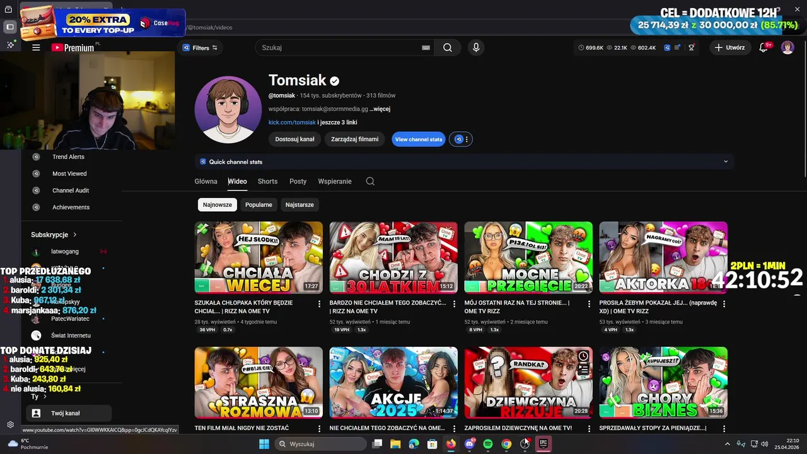
Task: Open vidIQ playlist icon in stats bar
Action: click(677, 47)
